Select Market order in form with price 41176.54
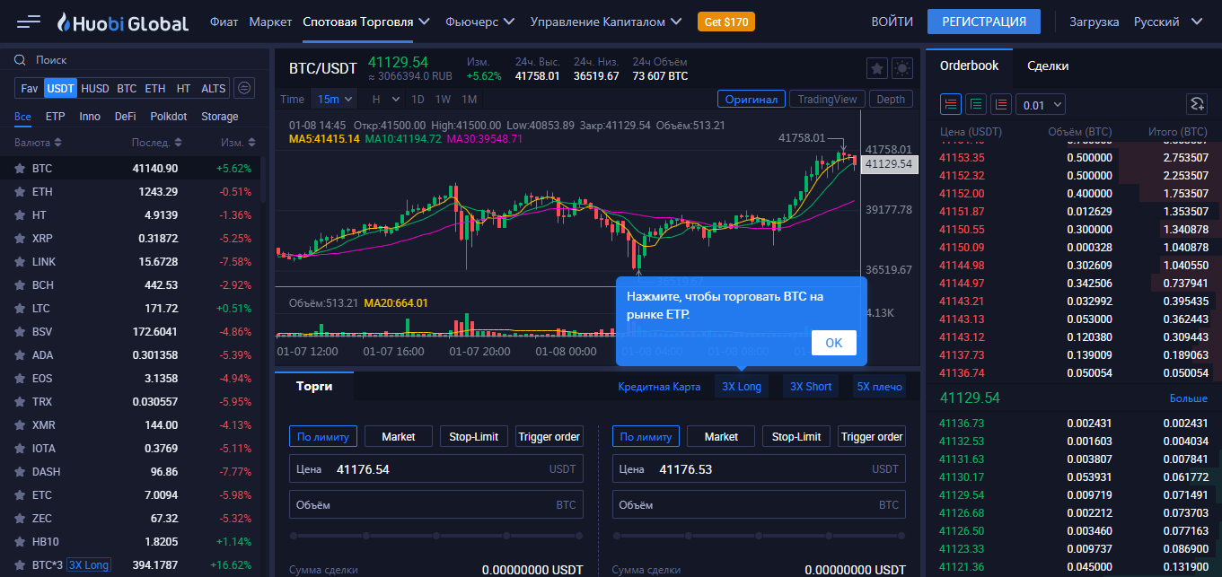This screenshot has width=1222, height=577. tap(399, 436)
